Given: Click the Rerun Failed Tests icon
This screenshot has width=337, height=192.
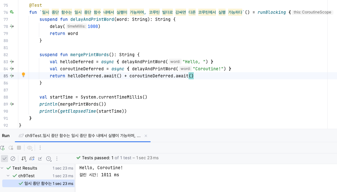Looking at the screenshot, I should tap(11, 148).
